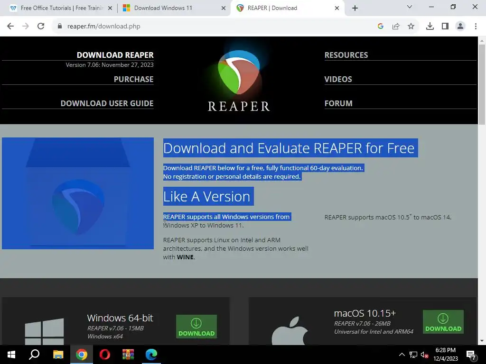Click the page vertical scrollbar thumb
Image resolution: width=486 pixels, height=364 pixels.
coord(482,84)
